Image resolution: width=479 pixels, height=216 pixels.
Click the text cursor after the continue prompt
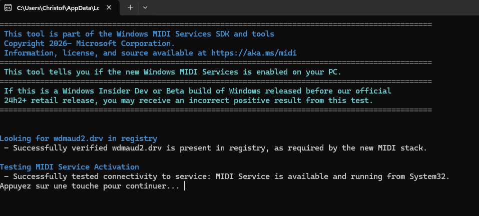[185, 186]
